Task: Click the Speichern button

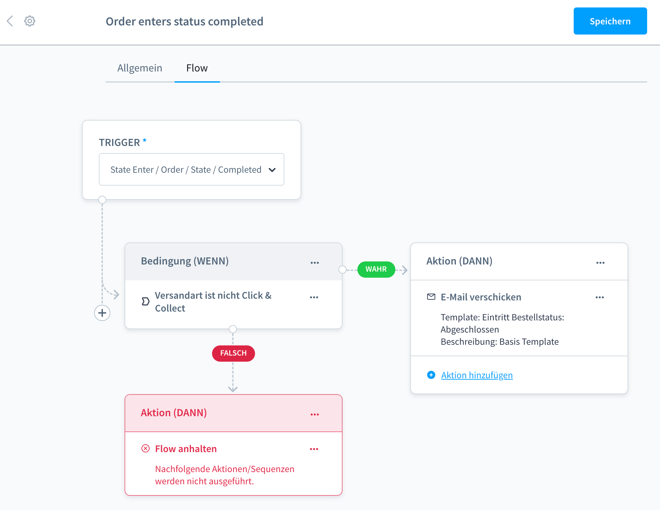Action: pos(610,21)
